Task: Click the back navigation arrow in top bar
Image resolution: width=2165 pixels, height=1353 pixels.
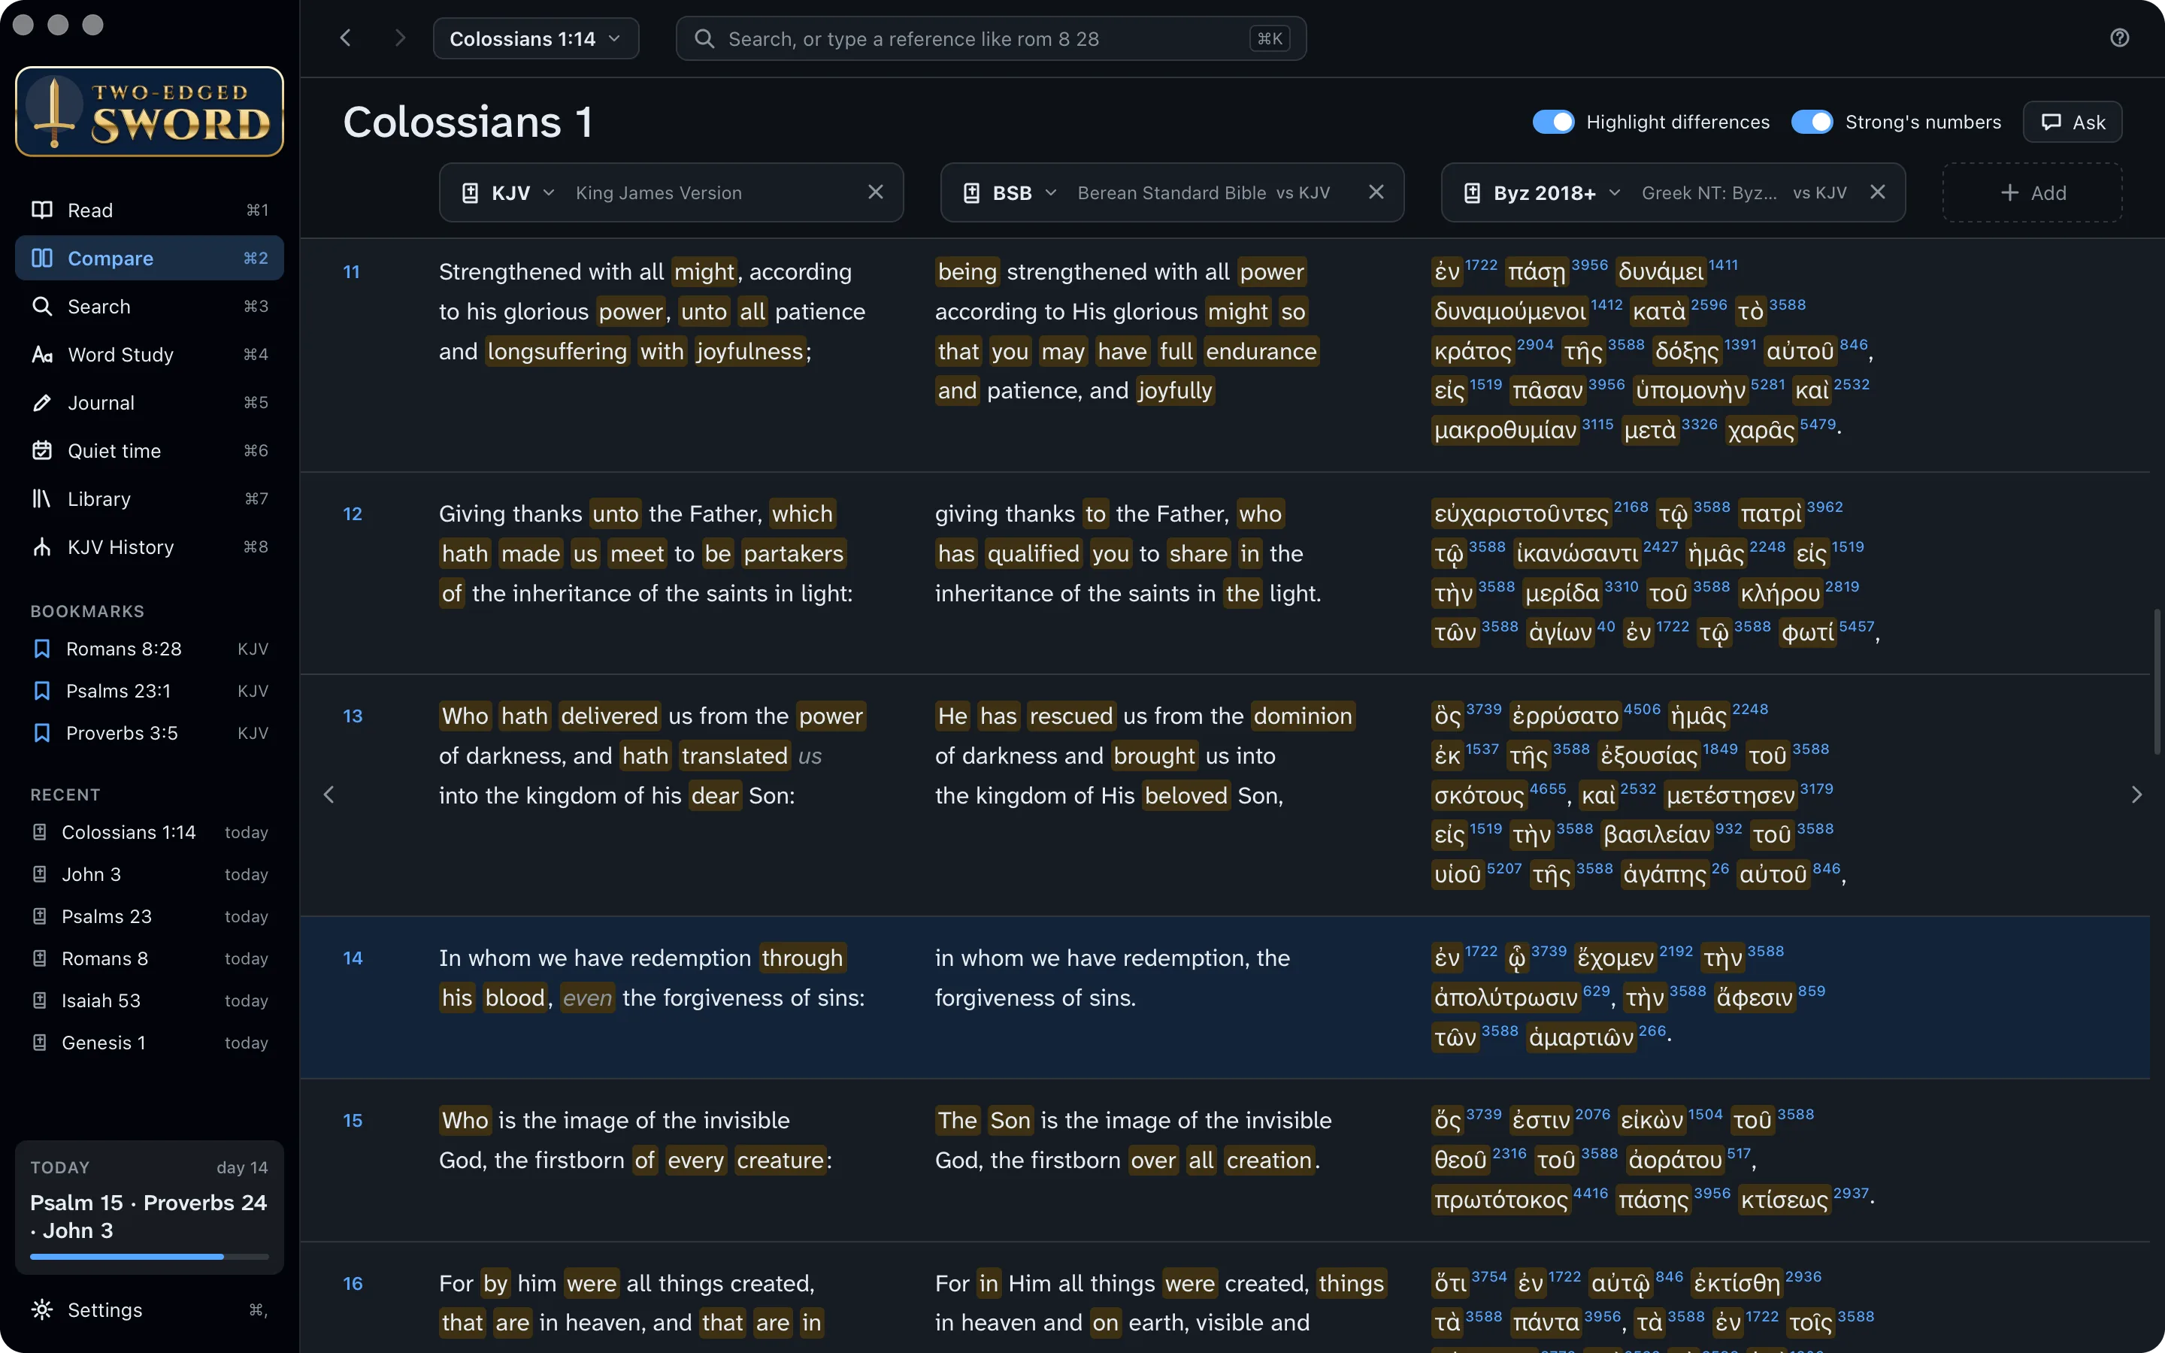Action: [x=345, y=38]
